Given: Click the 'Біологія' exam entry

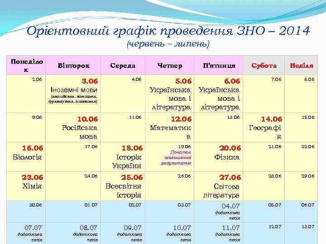Looking at the screenshot, I should (27, 157).
